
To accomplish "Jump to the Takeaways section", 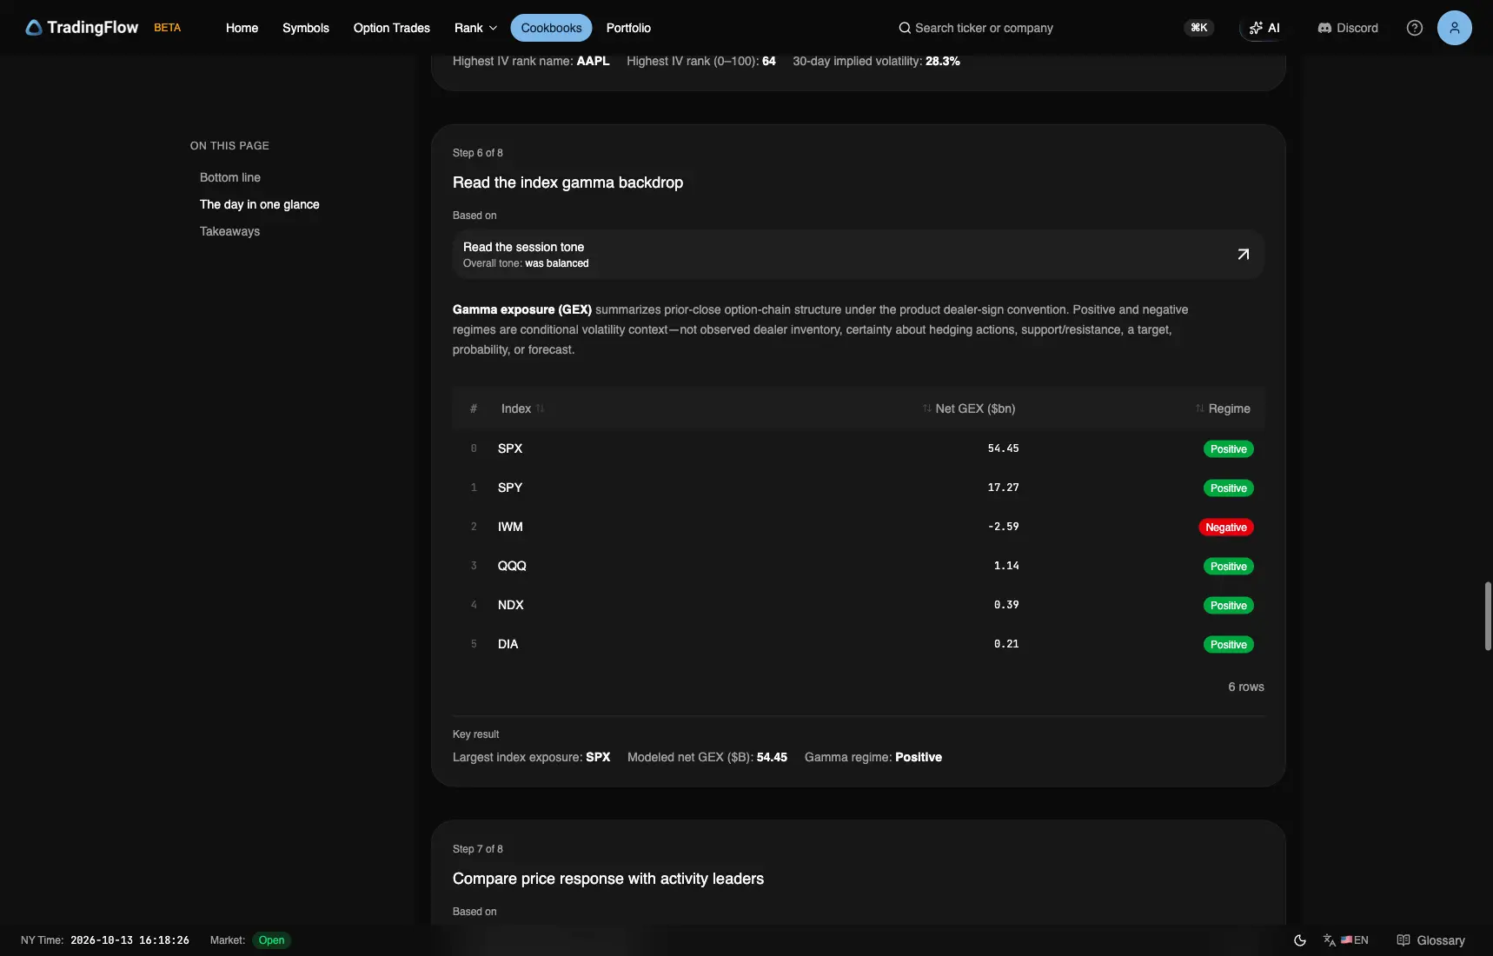I will coord(229,231).
